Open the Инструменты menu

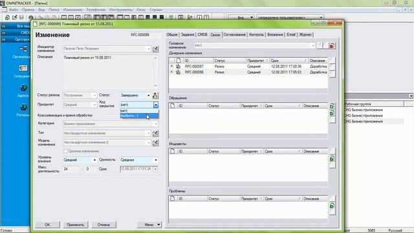tap(121, 10)
